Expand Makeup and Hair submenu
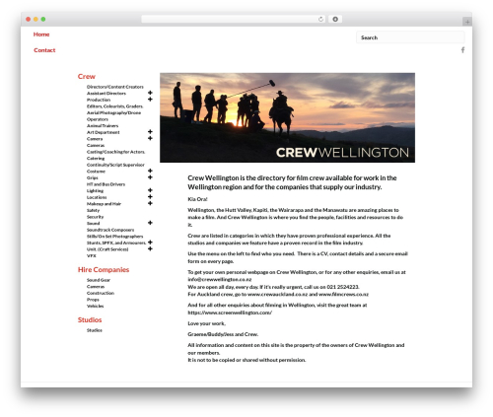 (x=150, y=203)
